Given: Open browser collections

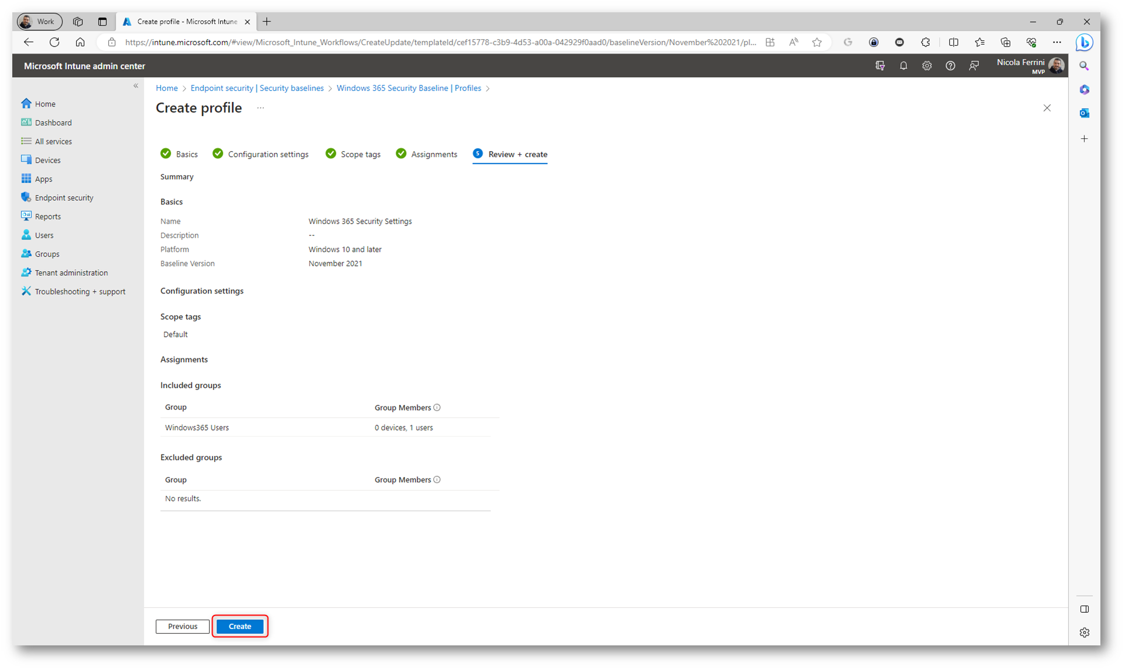Looking at the screenshot, I should [x=1005, y=42].
